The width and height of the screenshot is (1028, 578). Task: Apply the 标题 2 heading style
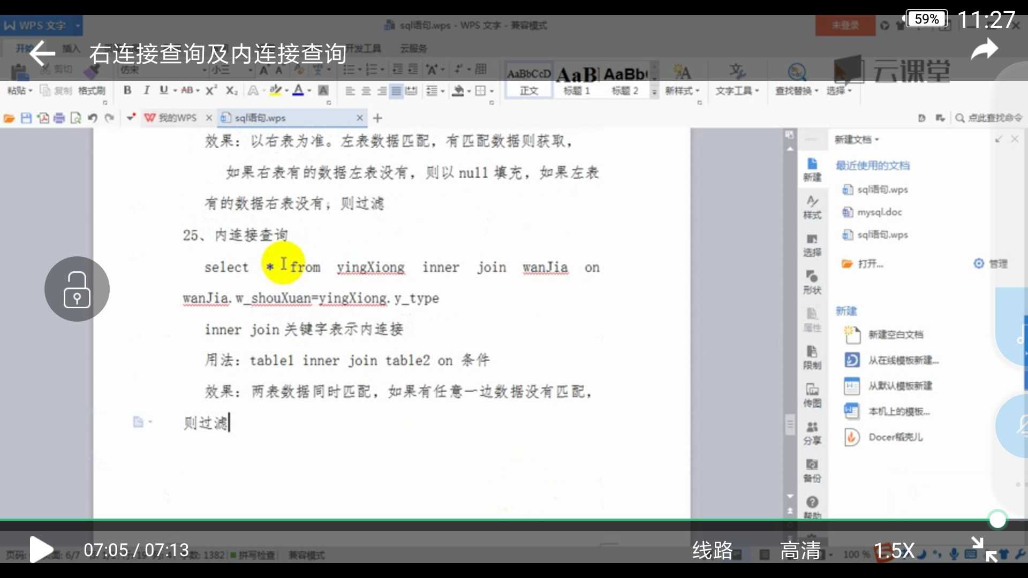click(625, 81)
